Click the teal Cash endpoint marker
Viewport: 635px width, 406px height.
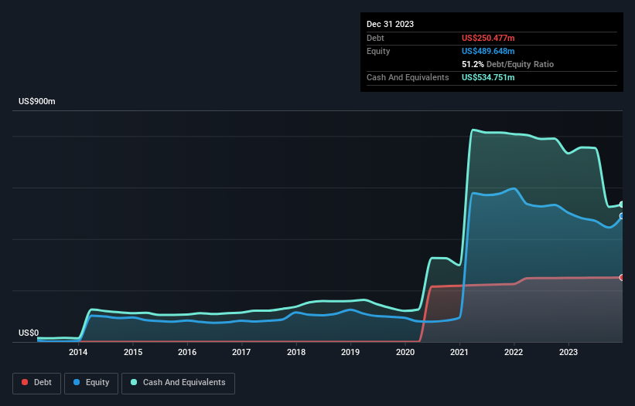pos(622,205)
